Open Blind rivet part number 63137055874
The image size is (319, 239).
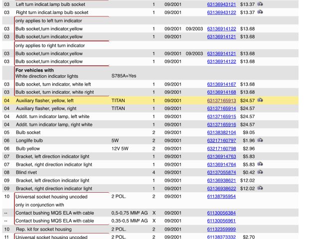coord(221,172)
